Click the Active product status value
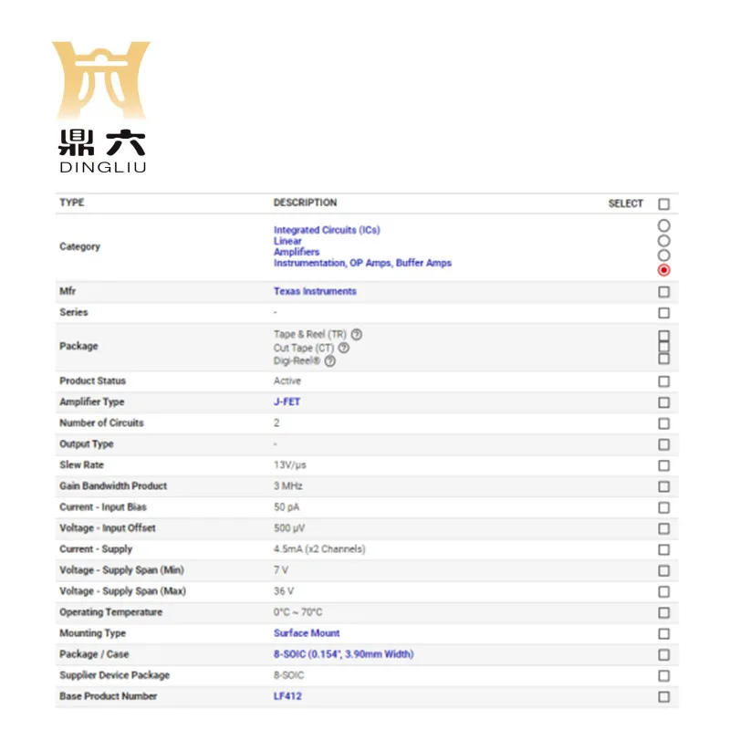The height and width of the screenshot is (730, 730). 287,381
